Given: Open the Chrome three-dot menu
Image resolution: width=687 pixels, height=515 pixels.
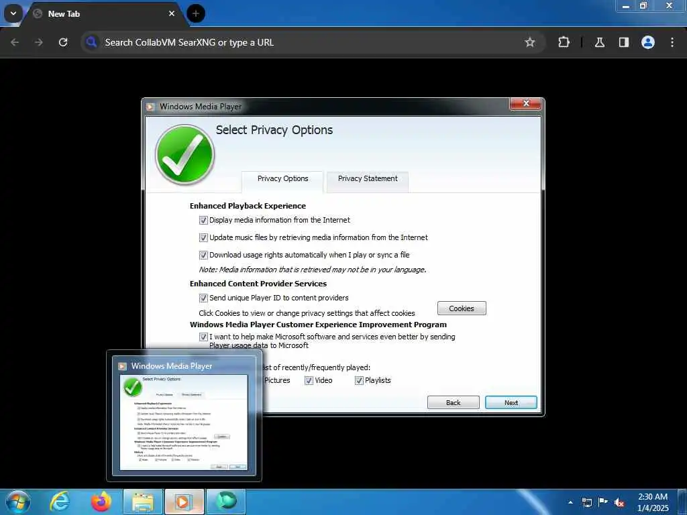Looking at the screenshot, I should pyautogui.click(x=672, y=42).
